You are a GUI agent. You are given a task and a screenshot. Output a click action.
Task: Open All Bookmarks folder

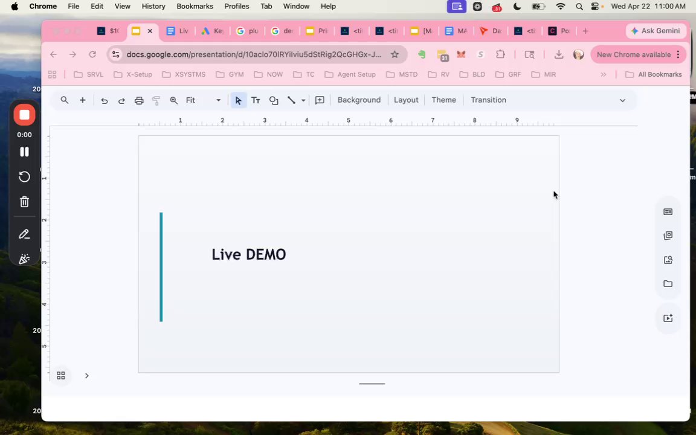653,74
